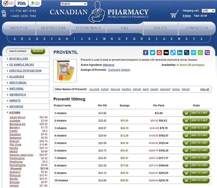Browse products by letter M
This screenshot has width=217, height=188.
click(x=104, y=39)
